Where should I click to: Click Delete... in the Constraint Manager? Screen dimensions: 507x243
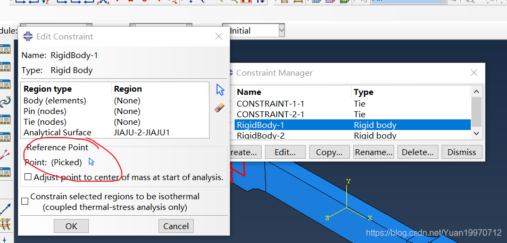point(417,152)
